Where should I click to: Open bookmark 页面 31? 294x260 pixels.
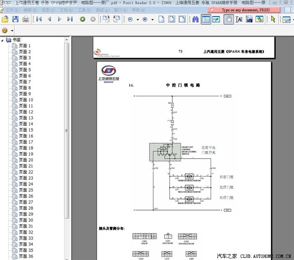point(26,226)
